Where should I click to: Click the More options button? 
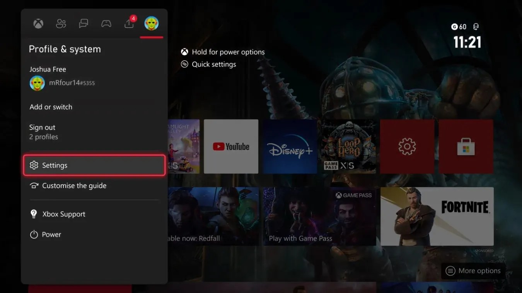pos(472,271)
